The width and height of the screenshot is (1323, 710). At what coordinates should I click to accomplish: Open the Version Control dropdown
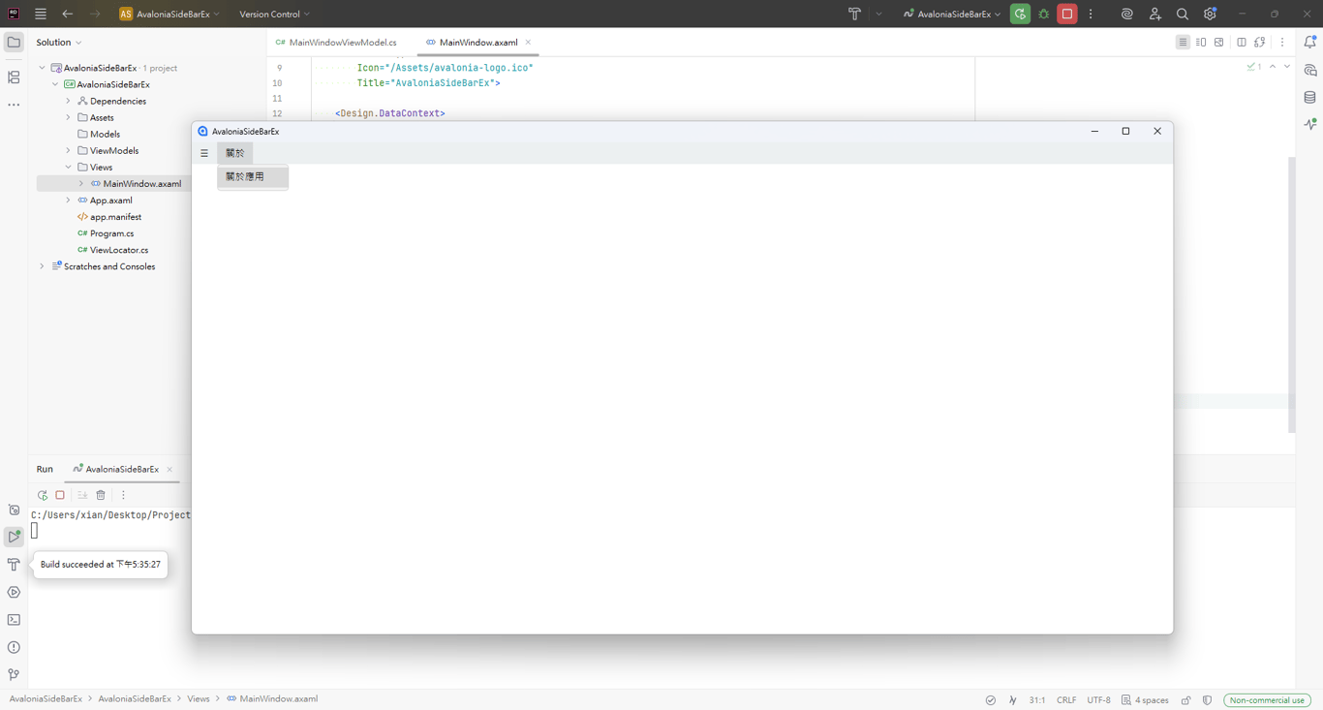pos(275,15)
